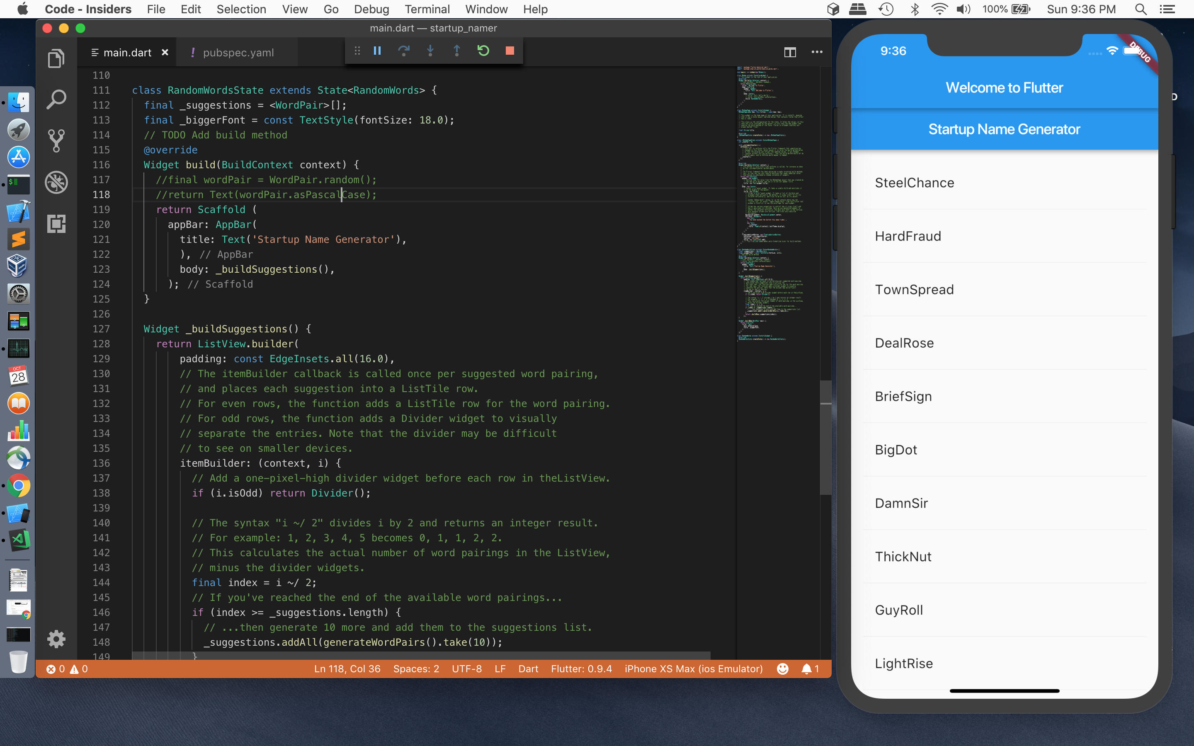Tap GuyRoll in the simulator list

point(1004,610)
